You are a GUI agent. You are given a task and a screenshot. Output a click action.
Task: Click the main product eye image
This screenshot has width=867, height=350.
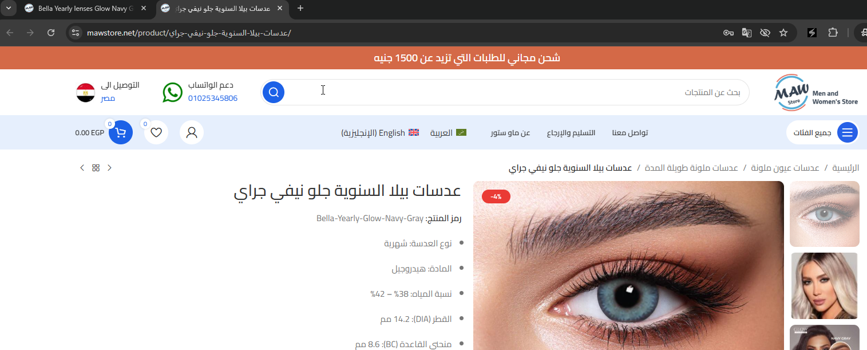[628, 266]
